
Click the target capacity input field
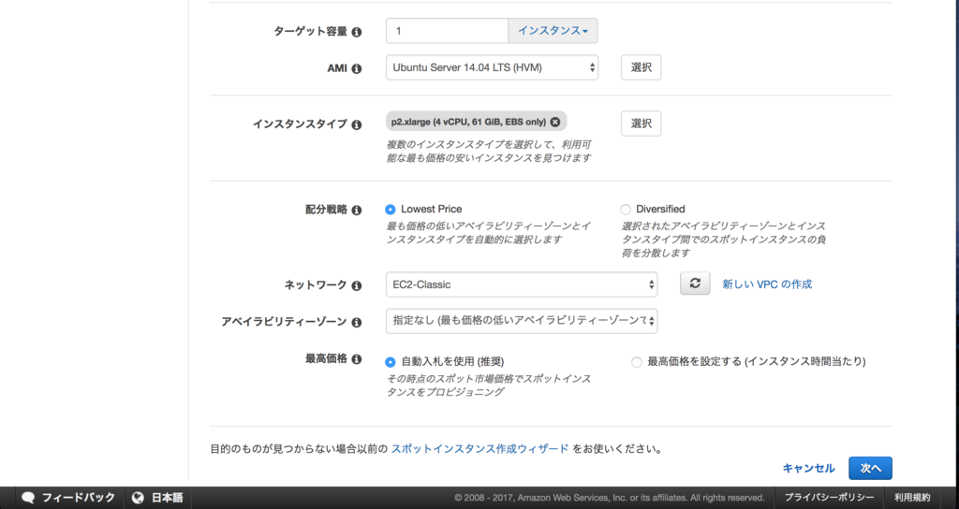[x=447, y=31]
